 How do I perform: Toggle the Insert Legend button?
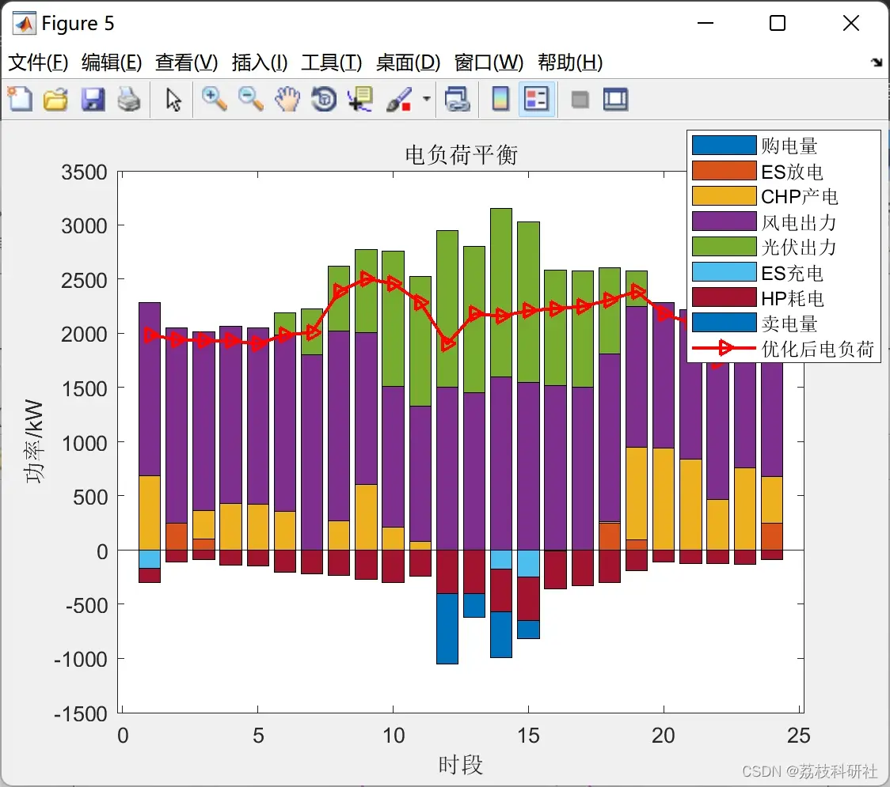pyautogui.click(x=536, y=99)
